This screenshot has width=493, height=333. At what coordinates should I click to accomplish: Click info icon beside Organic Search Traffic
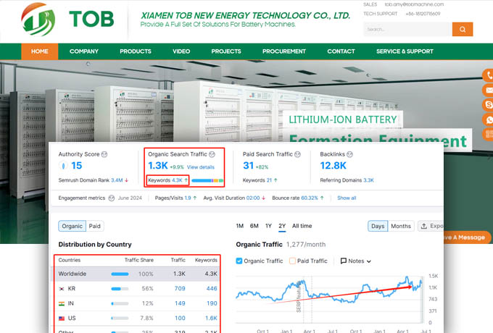212,154
